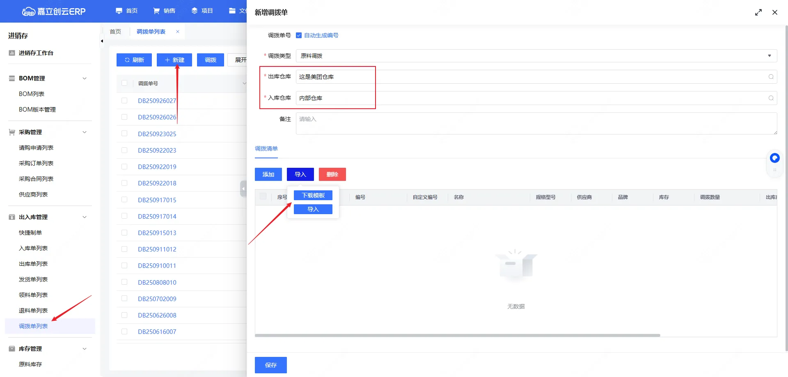This screenshot has height=377, width=788.
Task: Toggle 自动生成编号 checkbox
Action: (299, 35)
